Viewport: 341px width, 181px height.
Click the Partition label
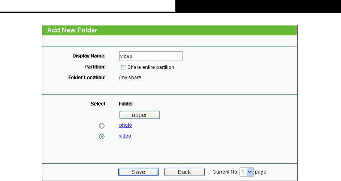(95, 67)
